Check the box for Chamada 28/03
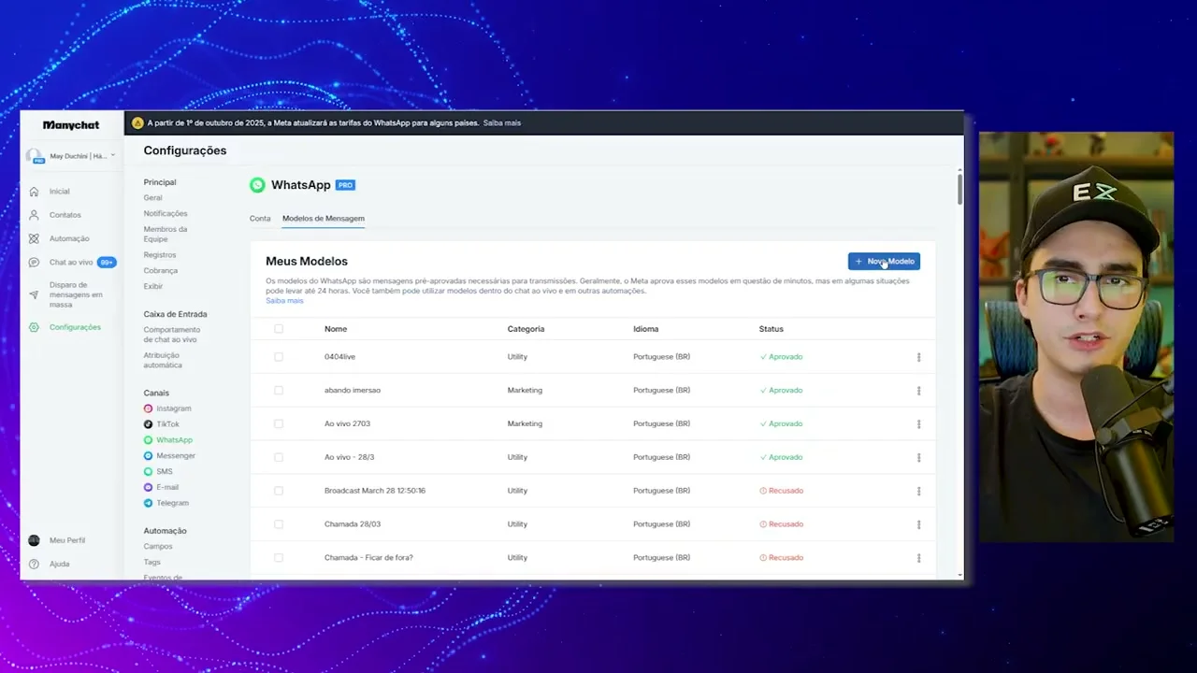The width and height of the screenshot is (1197, 673). coord(279,524)
